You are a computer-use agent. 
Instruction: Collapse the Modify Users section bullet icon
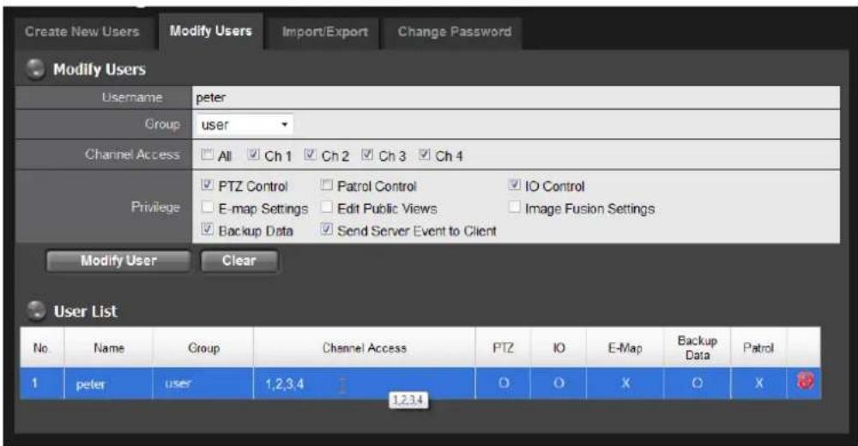pyautogui.click(x=35, y=69)
